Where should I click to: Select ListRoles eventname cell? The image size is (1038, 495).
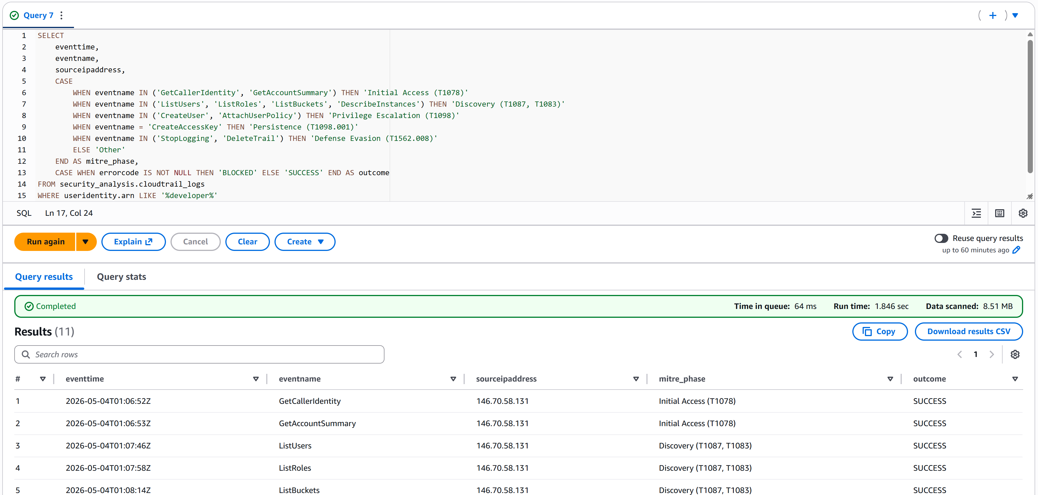(294, 468)
